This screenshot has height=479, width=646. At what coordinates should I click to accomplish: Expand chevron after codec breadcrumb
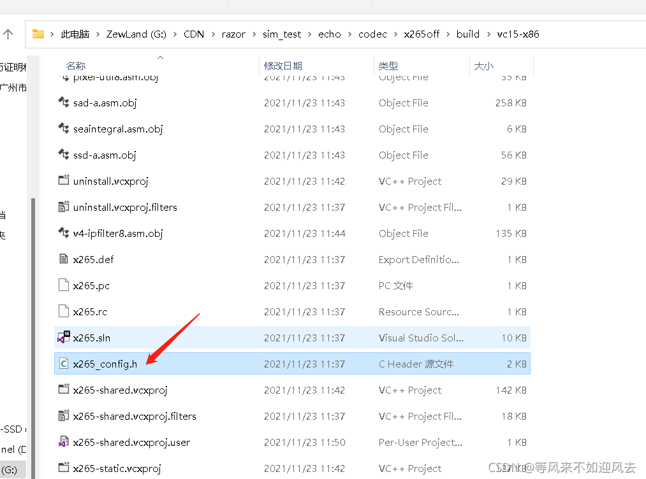coord(395,34)
